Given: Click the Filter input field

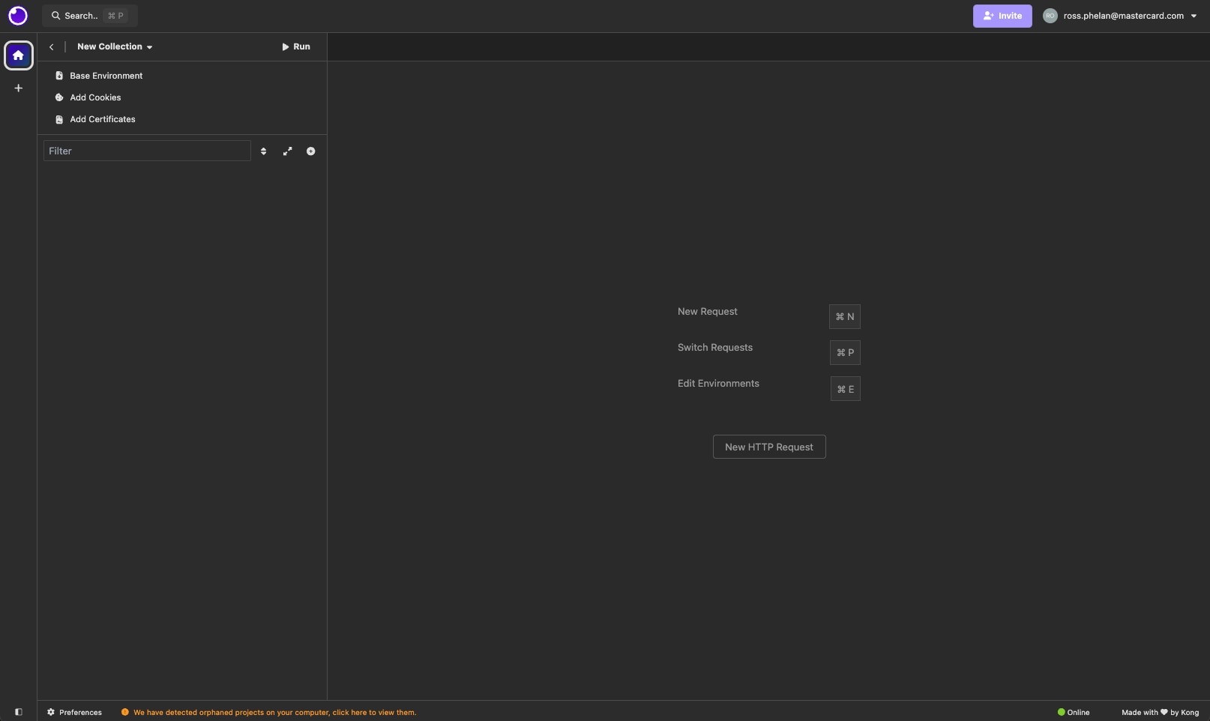Looking at the screenshot, I should [147, 151].
